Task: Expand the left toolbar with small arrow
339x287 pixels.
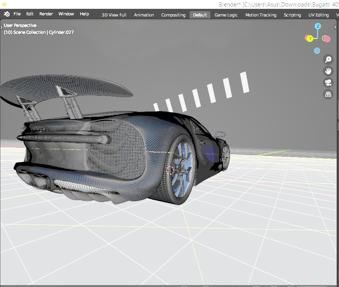Action: pyautogui.click(x=2, y=27)
